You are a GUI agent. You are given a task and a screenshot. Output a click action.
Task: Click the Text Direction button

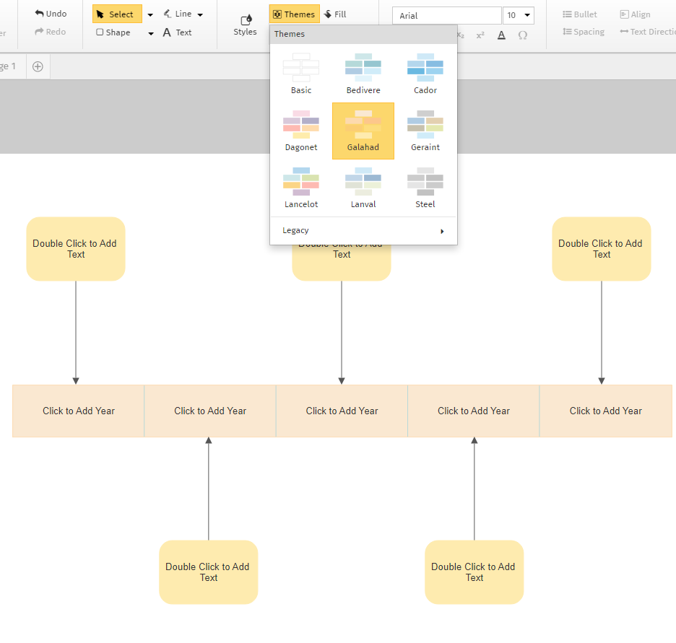click(649, 32)
